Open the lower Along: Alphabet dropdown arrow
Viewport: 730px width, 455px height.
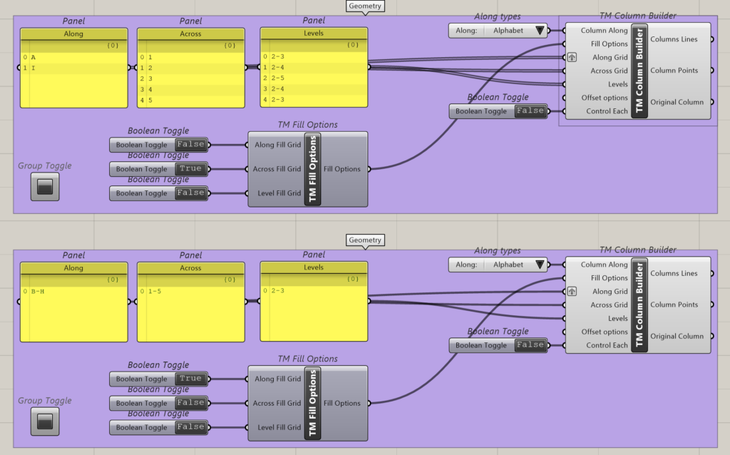[540, 265]
